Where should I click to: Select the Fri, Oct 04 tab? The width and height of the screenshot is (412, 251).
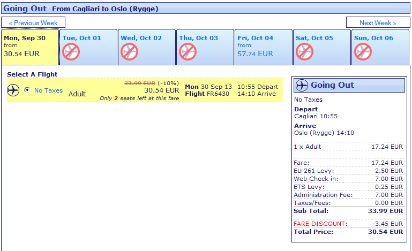click(263, 47)
